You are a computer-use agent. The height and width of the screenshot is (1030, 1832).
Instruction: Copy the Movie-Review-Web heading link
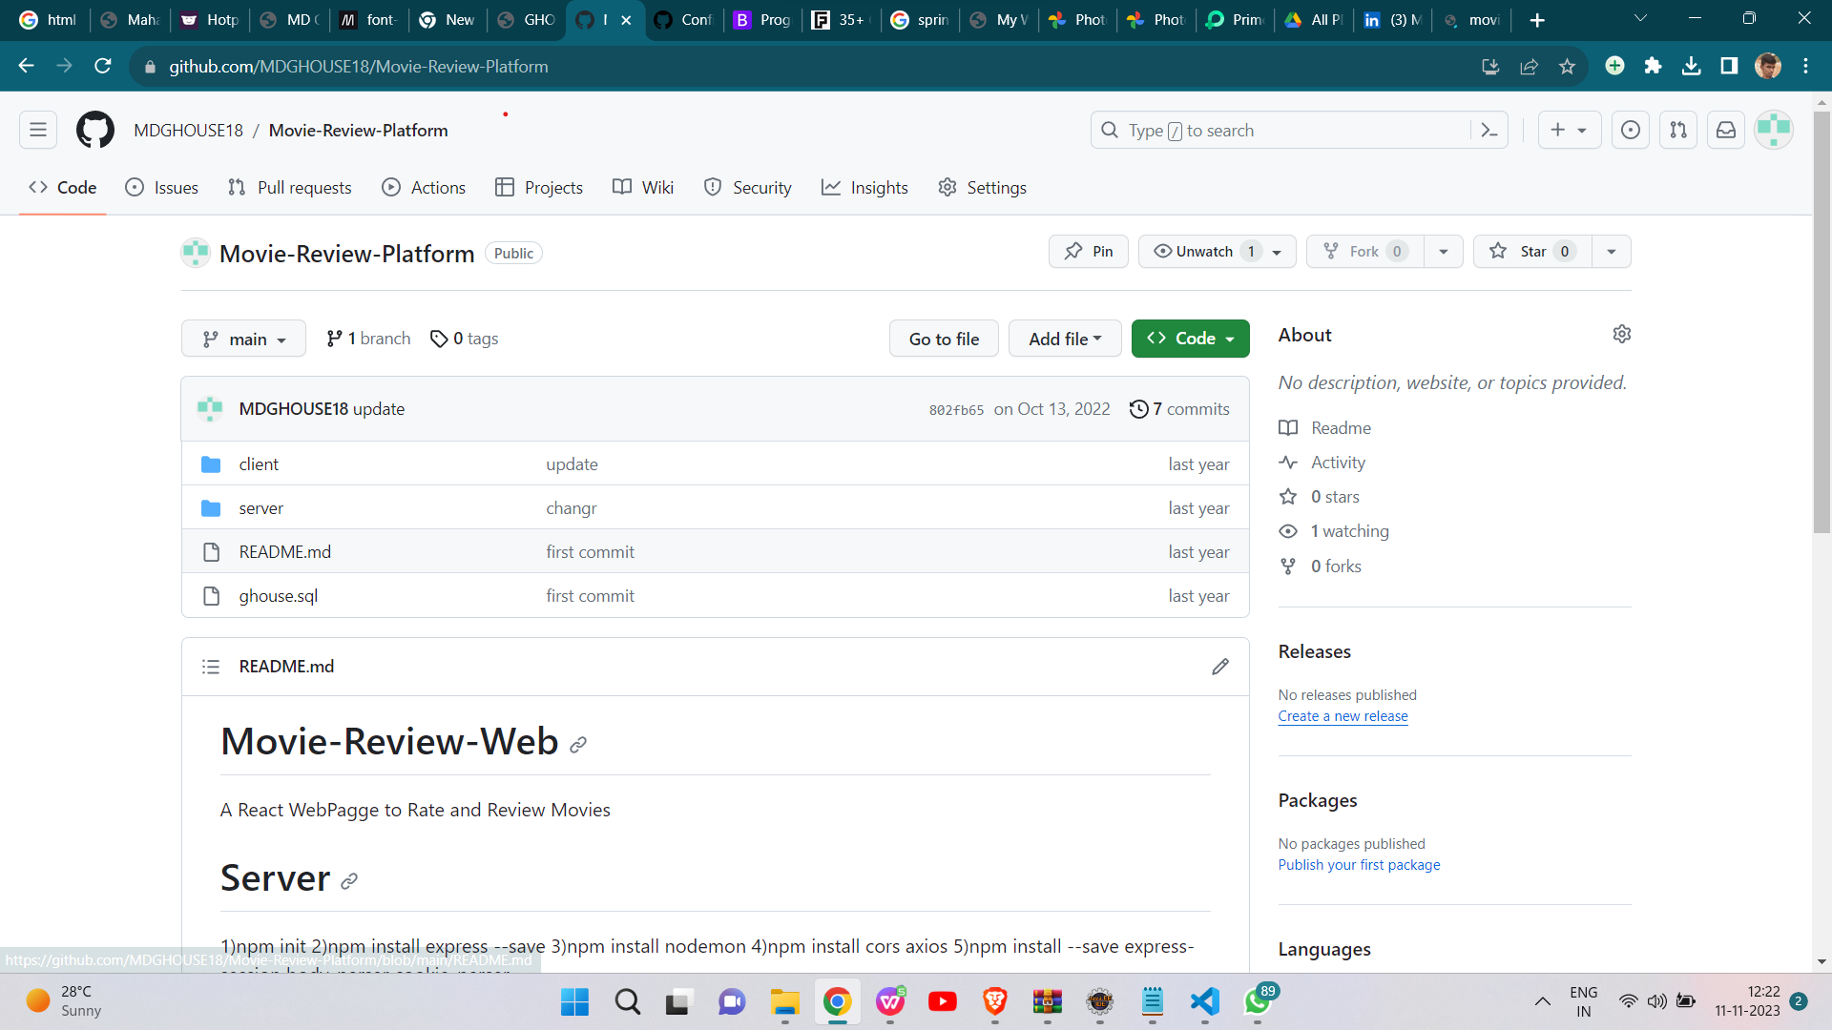[x=577, y=744]
